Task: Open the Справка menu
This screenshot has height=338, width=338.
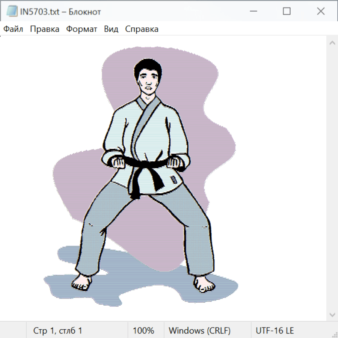Action: 142,29
